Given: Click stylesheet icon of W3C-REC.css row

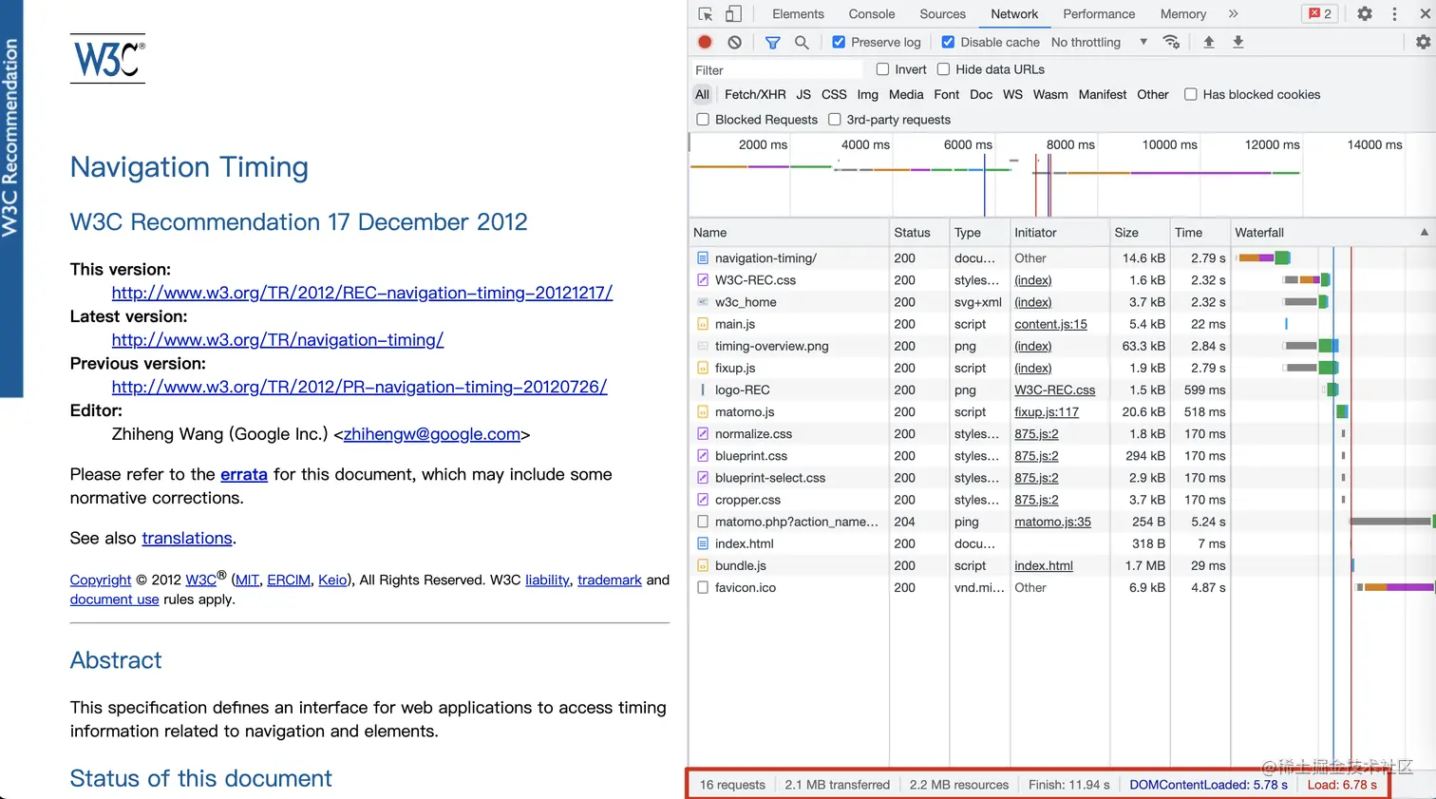Looking at the screenshot, I should (x=703, y=280).
